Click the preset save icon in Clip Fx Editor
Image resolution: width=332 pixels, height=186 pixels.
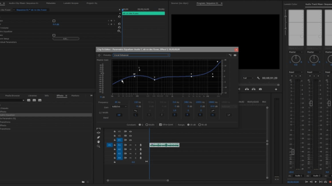pos(235,55)
